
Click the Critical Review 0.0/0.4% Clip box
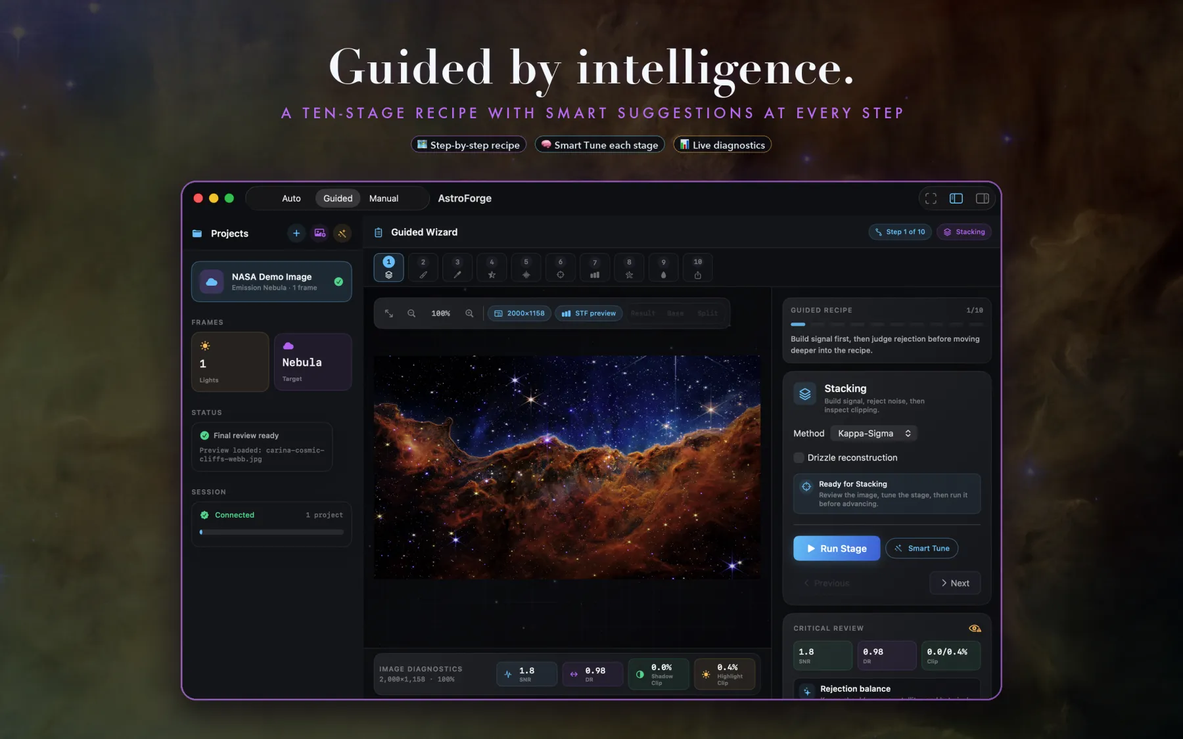[x=951, y=656]
